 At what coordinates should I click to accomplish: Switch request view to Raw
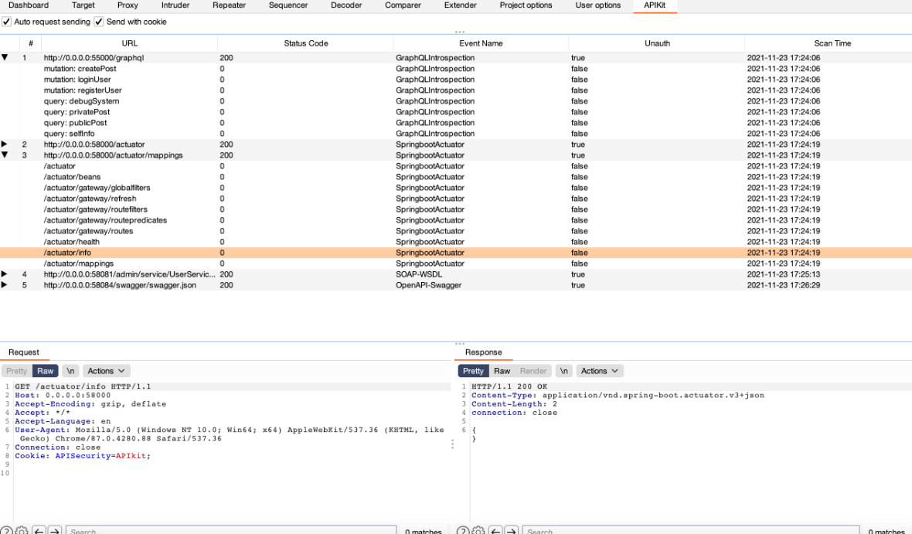tap(46, 371)
